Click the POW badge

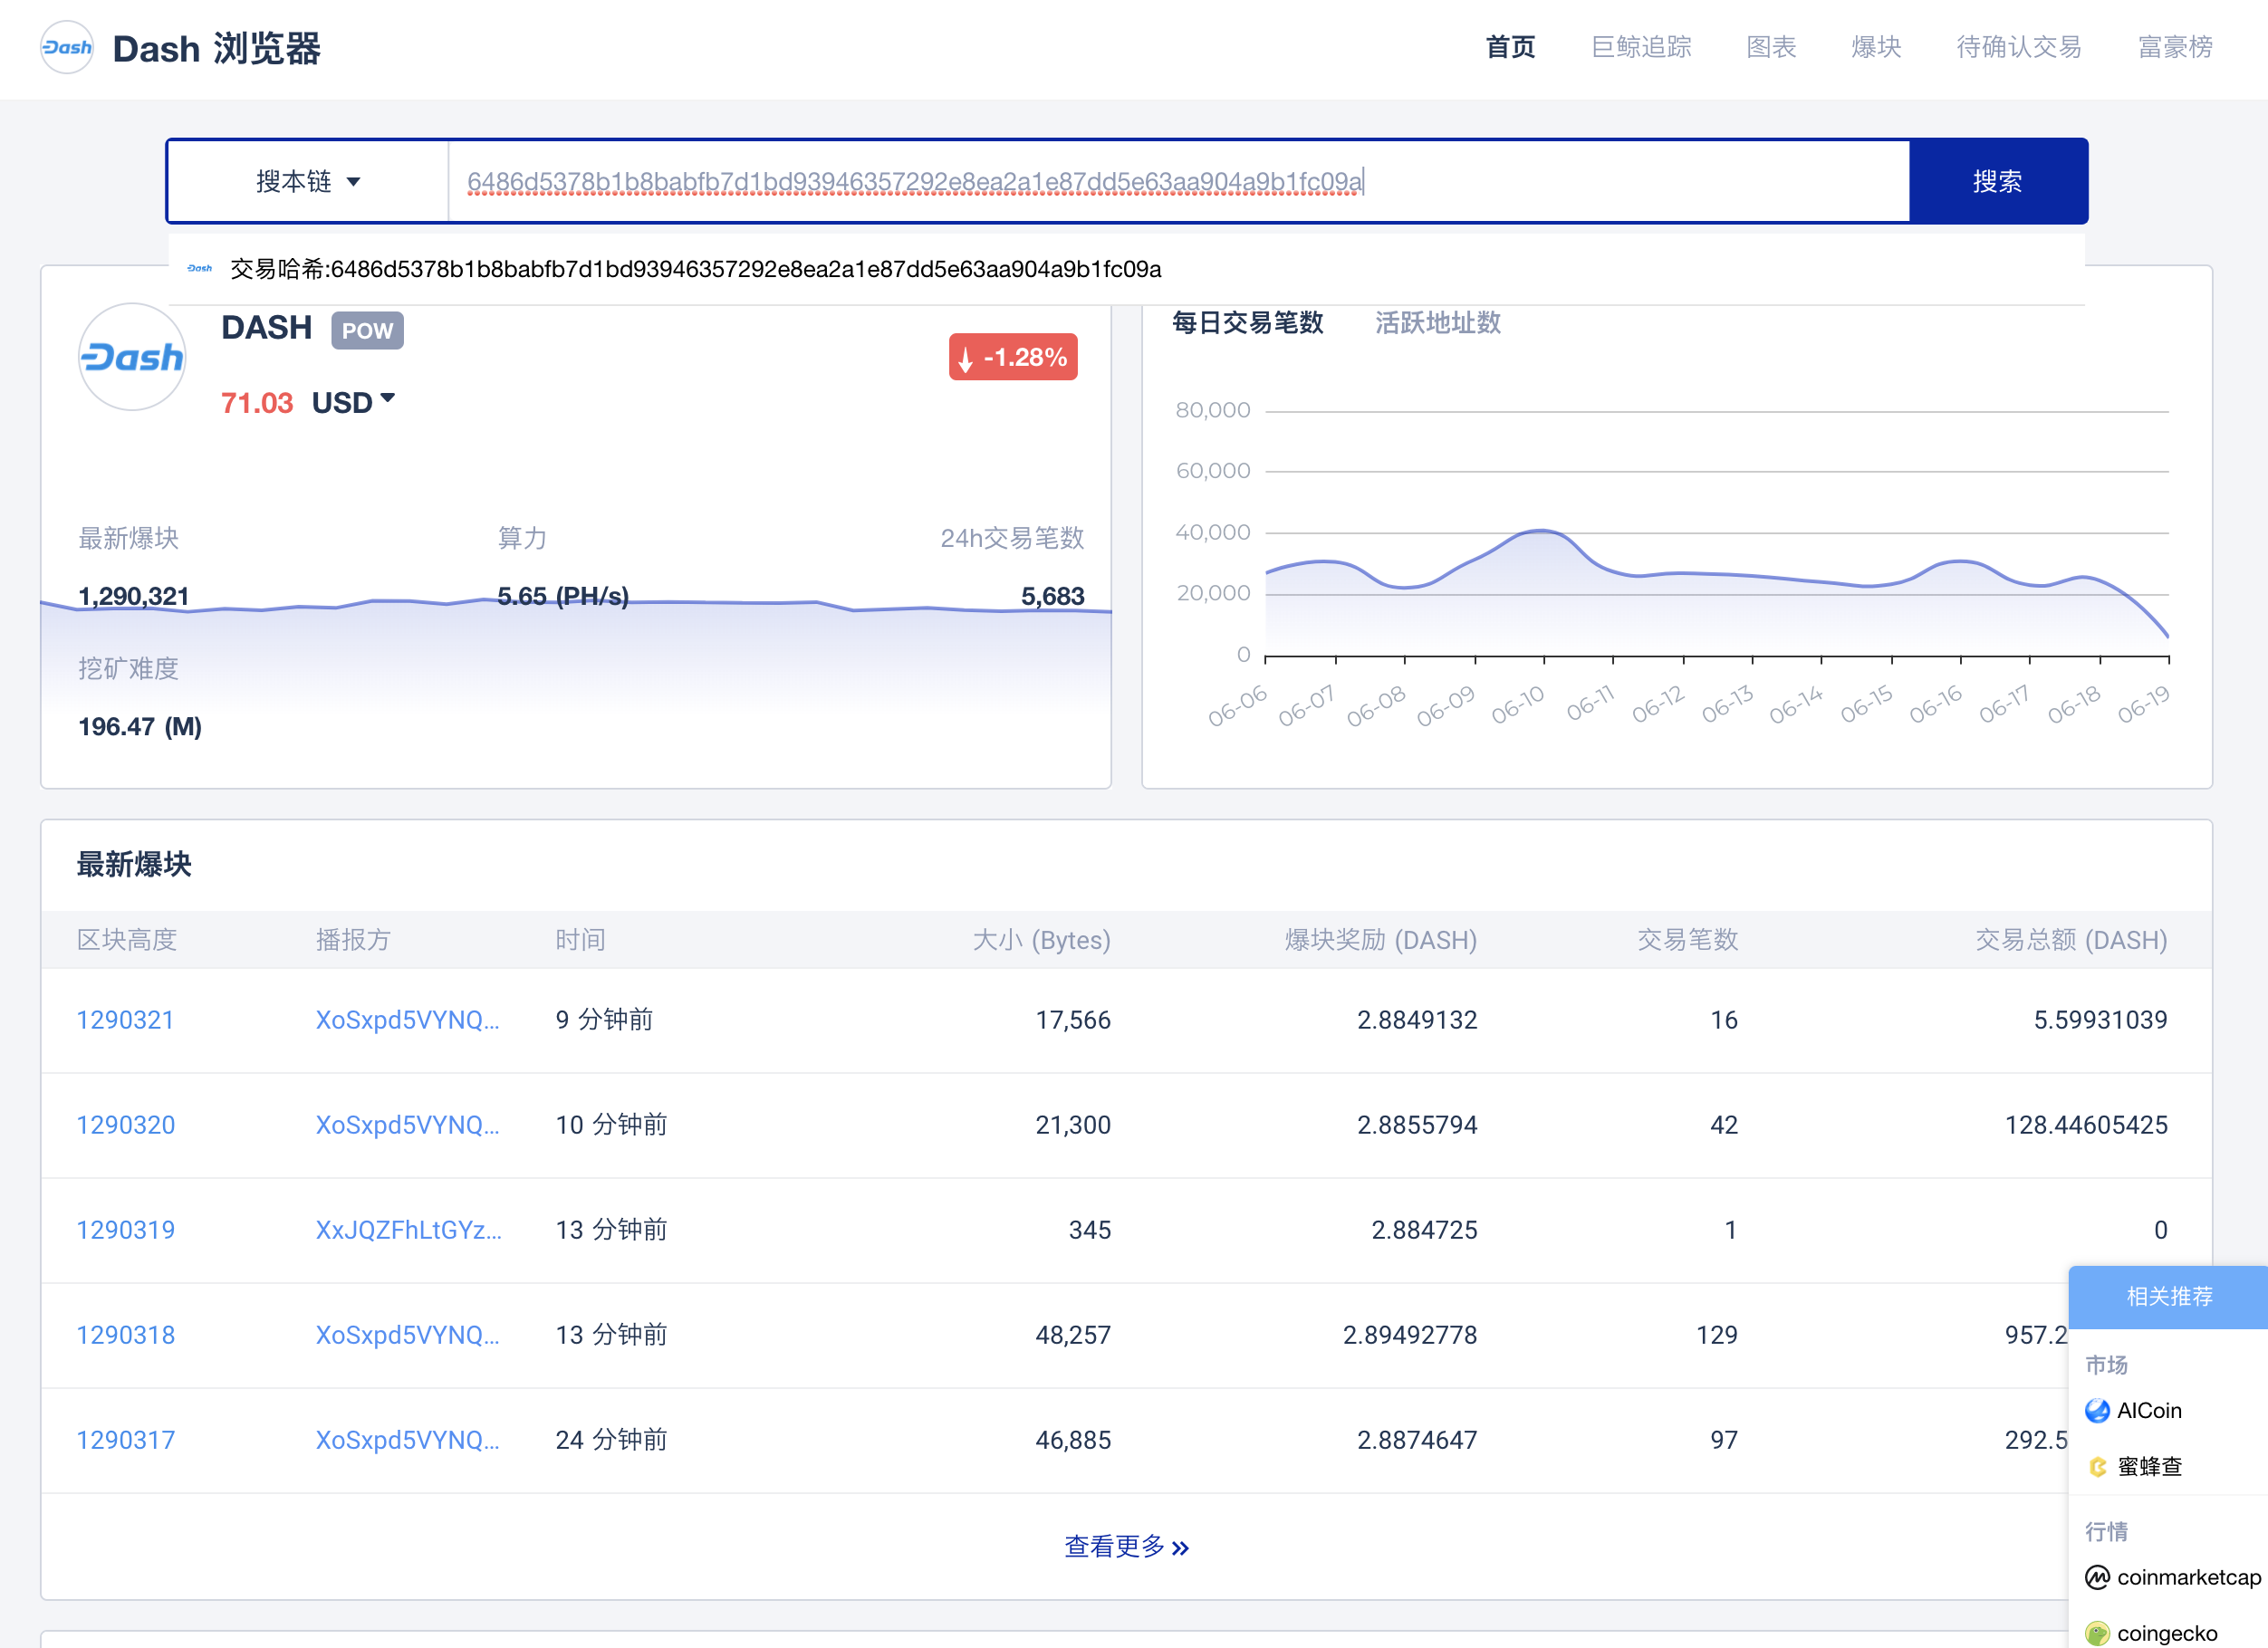click(367, 330)
